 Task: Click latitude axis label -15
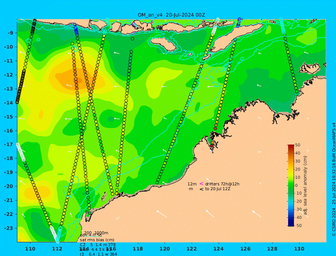pos(8,117)
